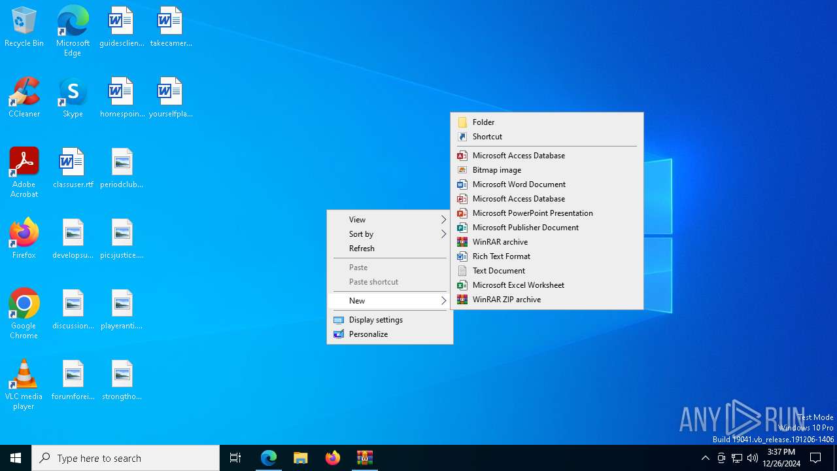Select the classuser.rtf file icon

pos(73,169)
